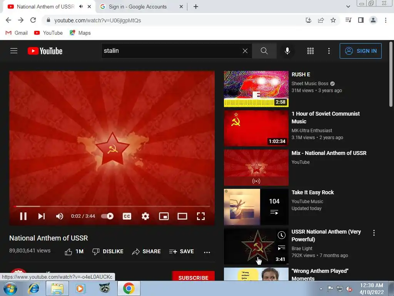Image resolution: width=394 pixels, height=296 pixels.
Task: Open menu for USSR National Anthem (Very Powerful)
Action: coord(374,233)
